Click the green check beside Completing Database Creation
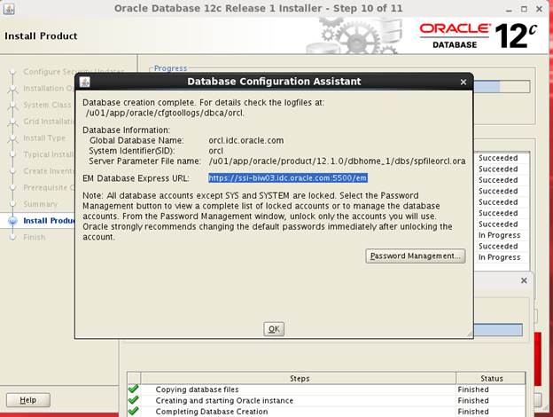The image size is (553, 417). coord(133,411)
